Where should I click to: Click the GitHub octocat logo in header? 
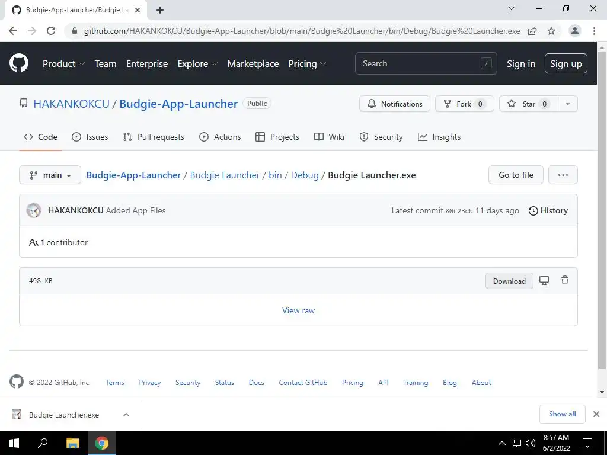pyautogui.click(x=19, y=63)
